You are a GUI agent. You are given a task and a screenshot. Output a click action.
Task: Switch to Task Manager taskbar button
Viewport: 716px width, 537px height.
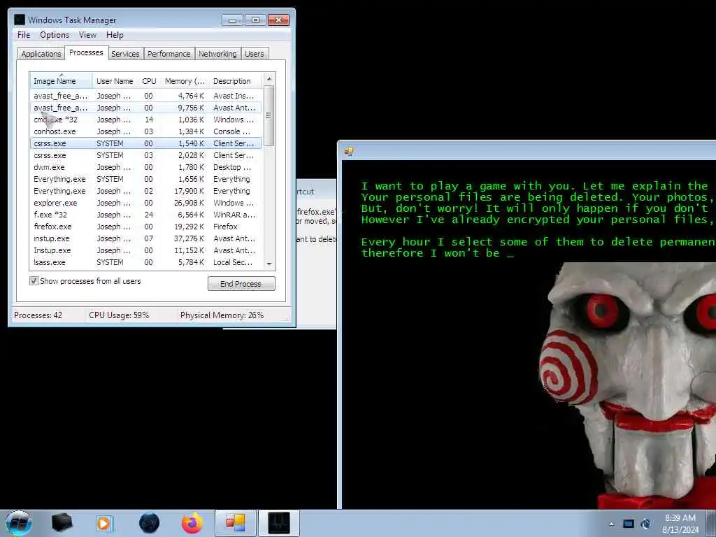tap(279, 523)
